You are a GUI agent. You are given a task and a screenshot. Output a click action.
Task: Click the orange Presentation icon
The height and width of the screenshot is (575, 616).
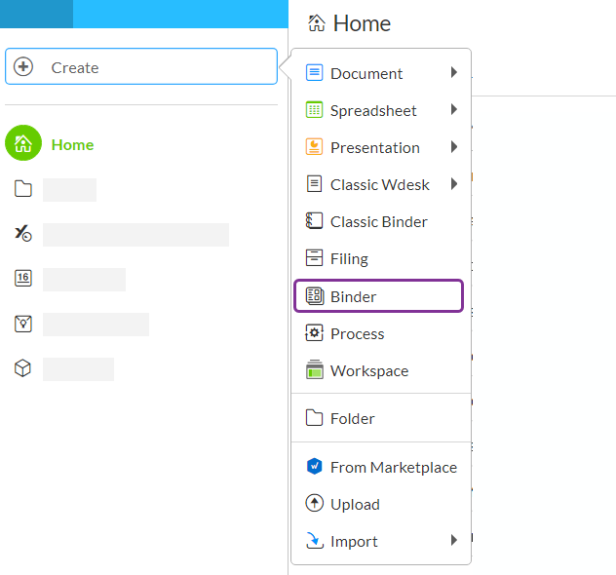click(x=314, y=147)
